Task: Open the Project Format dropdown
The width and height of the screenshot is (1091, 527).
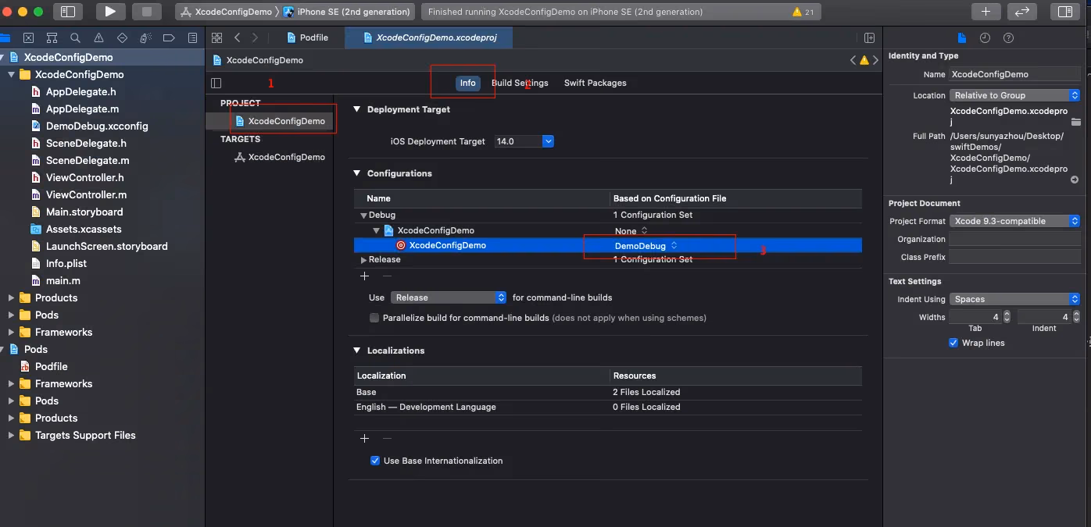Action: point(1014,221)
